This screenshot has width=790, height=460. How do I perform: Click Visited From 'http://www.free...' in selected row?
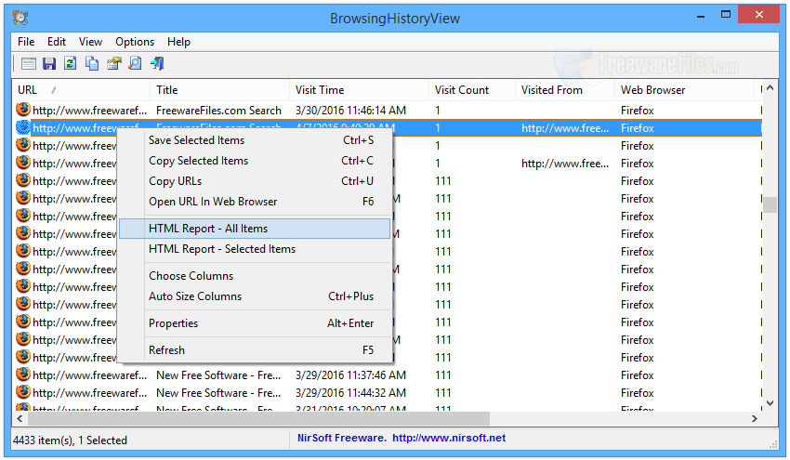click(x=565, y=128)
